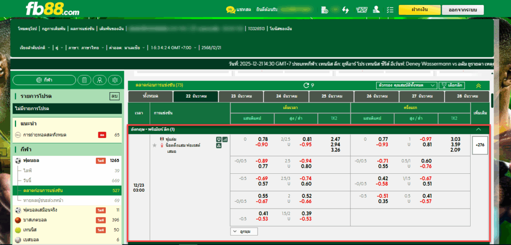Click the fb88.com logo

[x=52, y=9]
